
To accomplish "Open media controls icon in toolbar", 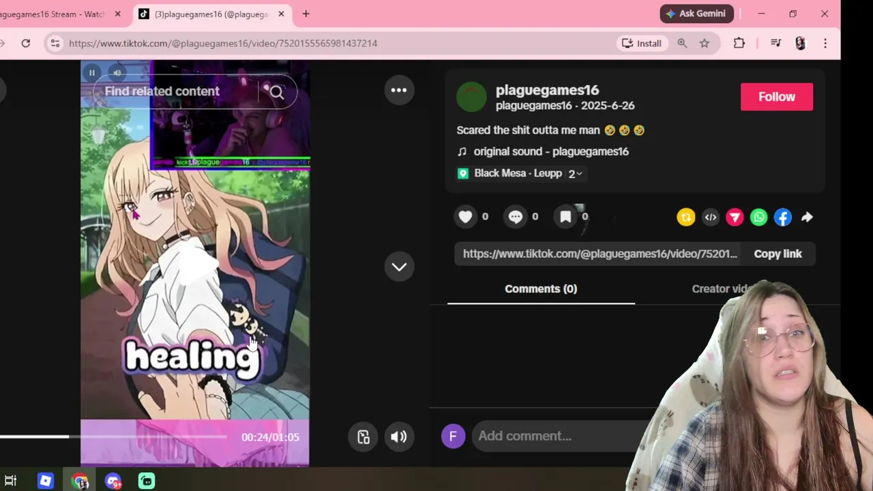I will 775,43.
